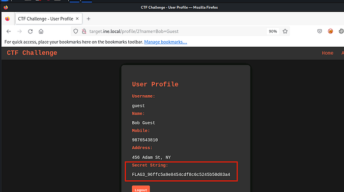Click the forward navigation arrow

[x=20, y=31]
